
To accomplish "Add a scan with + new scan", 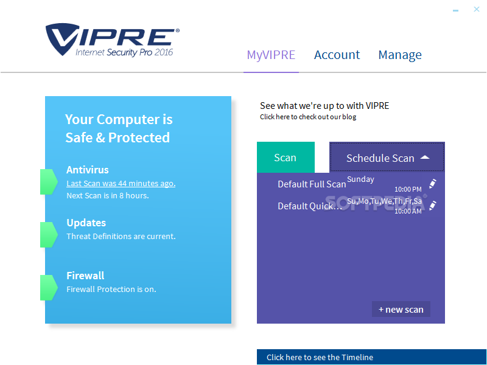I will 401,309.
